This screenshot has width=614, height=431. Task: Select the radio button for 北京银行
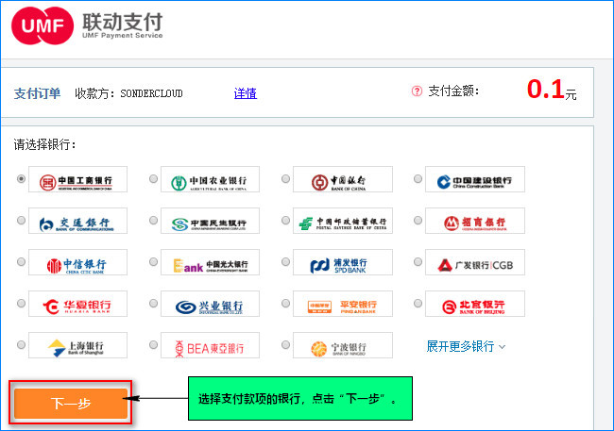coord(418,303)
